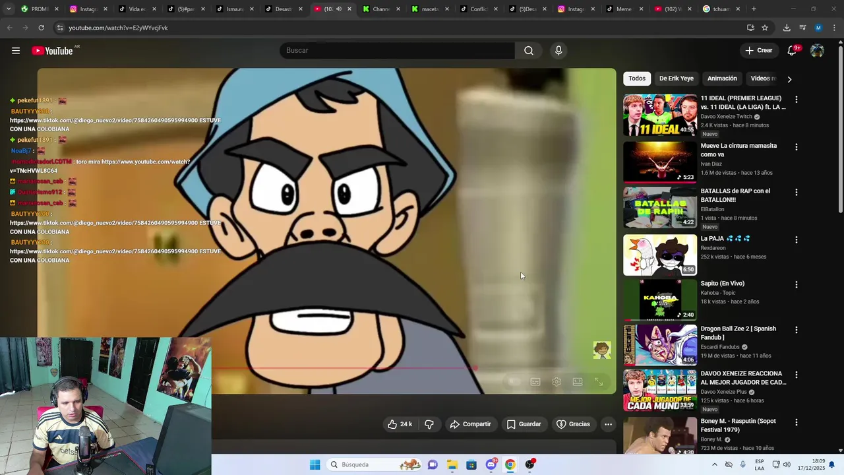
Task: Start voice search with the microphone
Action: click(558, 51)
